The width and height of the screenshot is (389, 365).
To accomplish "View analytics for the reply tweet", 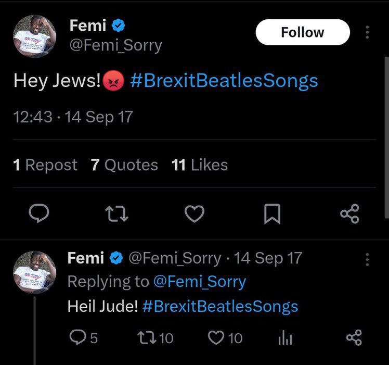I will click(x=284, y=338).
